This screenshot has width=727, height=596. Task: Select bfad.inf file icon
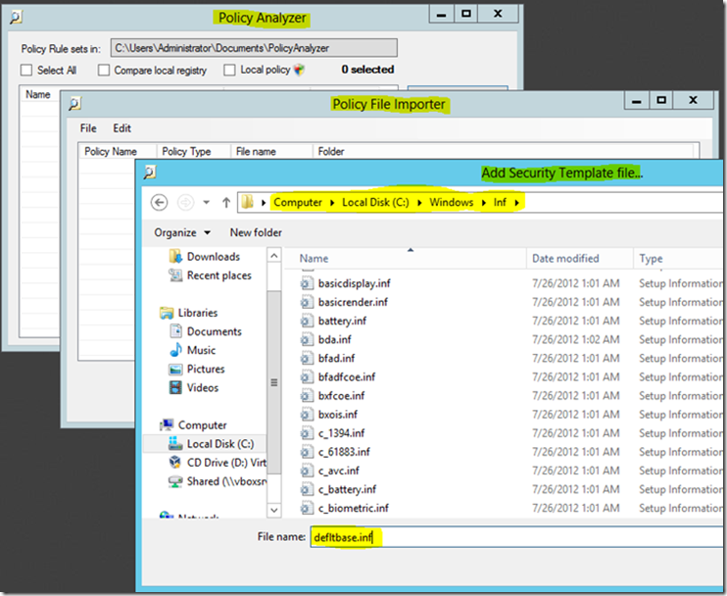(x=306, y=359)
